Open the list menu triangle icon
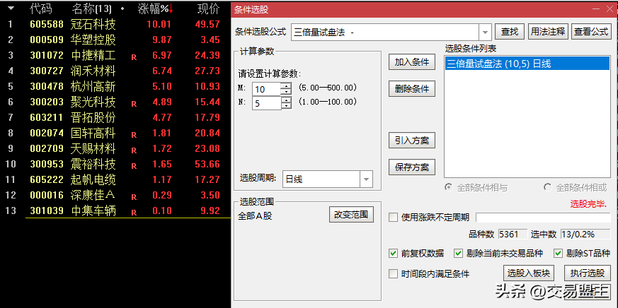618x308 pixels. (x=11, y=8)
